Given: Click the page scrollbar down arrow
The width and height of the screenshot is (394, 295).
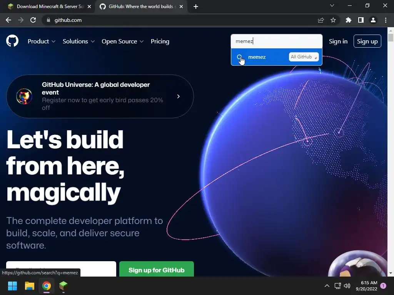Looking at the screenshot, I should (391, 273).
